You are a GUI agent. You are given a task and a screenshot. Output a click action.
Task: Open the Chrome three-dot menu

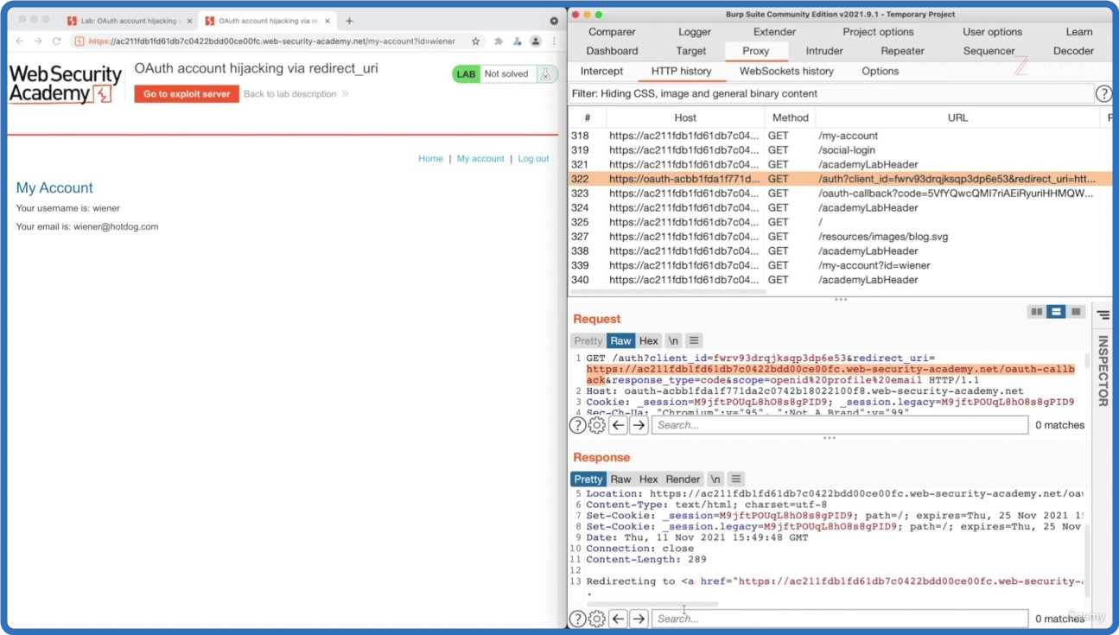[554, 41]
